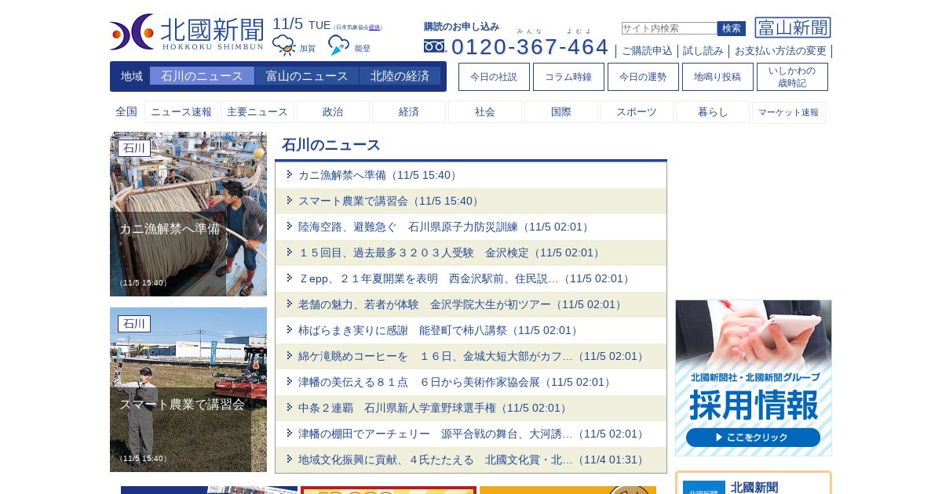Open お支払い方法の変更 link

pyautogui.click(x=780, y=51)
